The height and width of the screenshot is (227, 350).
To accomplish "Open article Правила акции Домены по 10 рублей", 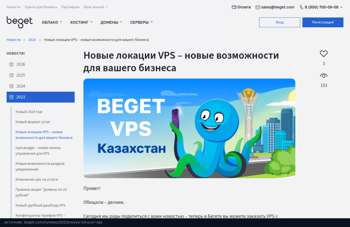I will click(41, 192).
